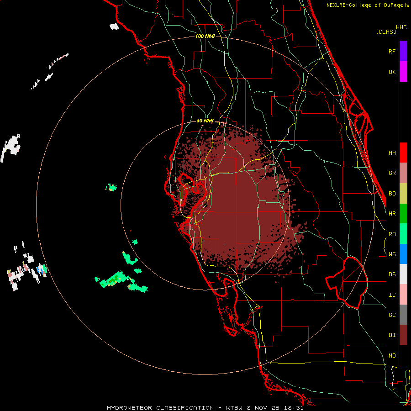The image size is (411, 411).
Task: Click the gray GC legend color swatch
Action: pos(403,315)
